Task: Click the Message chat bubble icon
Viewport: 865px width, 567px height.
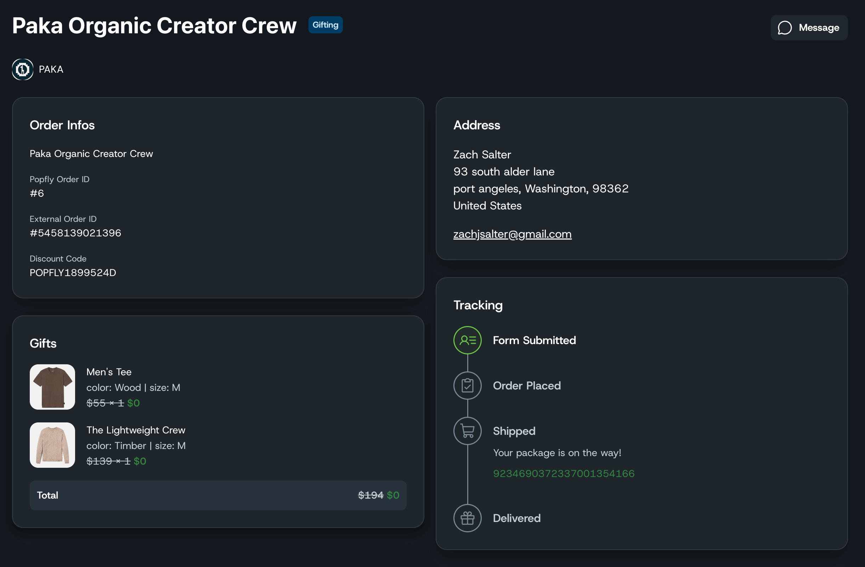Action: click(785, 28)
